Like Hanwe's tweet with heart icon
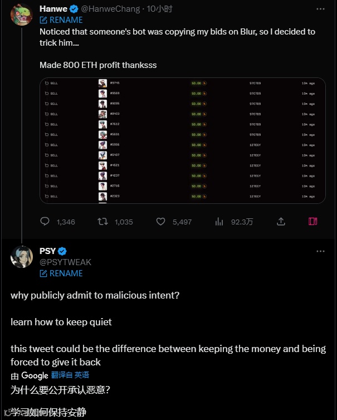337x420 pixels. pyautogui.click(x=160, y=222)
